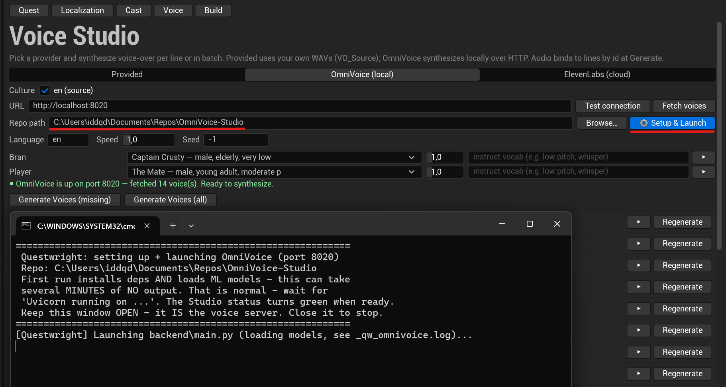Open a new terminal tab with plus
726x387 pixels.
173,226
